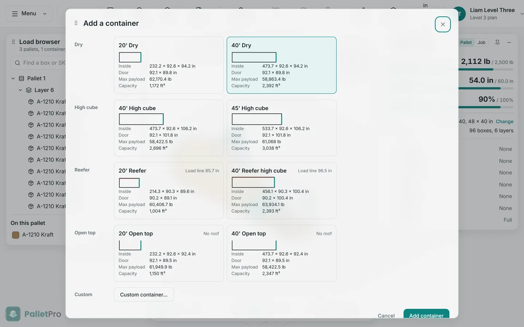Minimize the stats panel with the dash icon
The image size is (524, 327).
509,43
